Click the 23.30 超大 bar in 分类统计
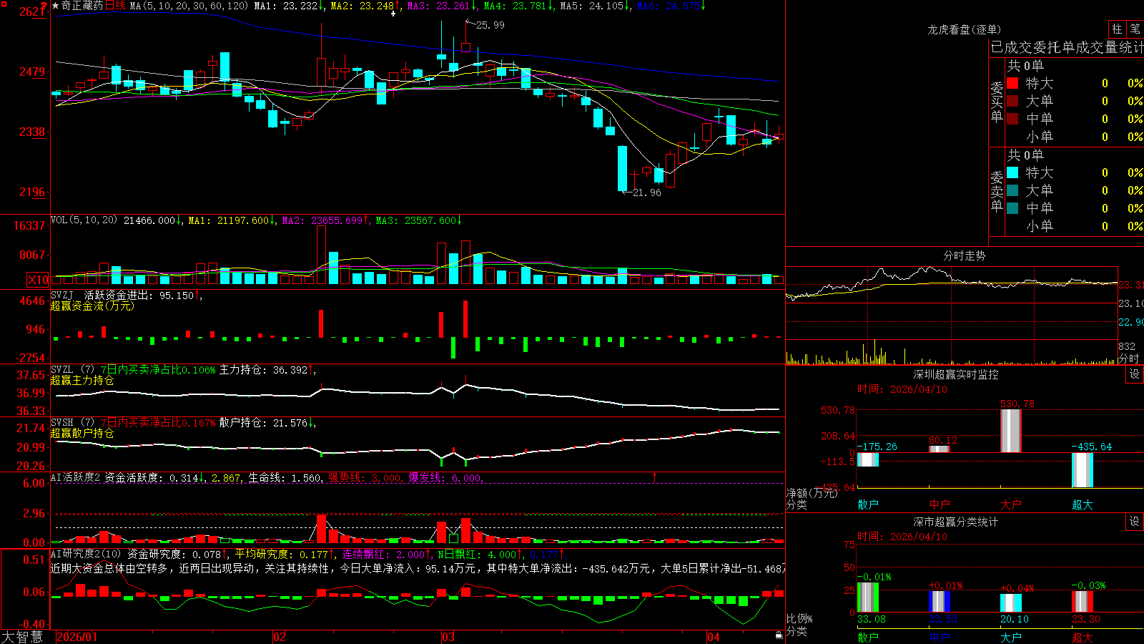The height and width of the screenshot is (644, 1144). 1083,602
